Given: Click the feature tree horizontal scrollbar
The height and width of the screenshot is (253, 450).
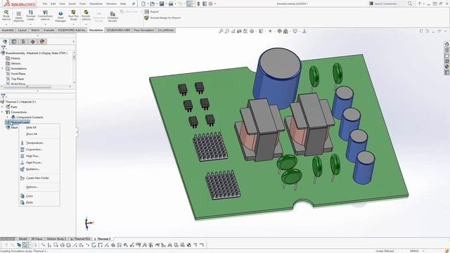Looking at the screenshot, I should click(x=27, y=86).
